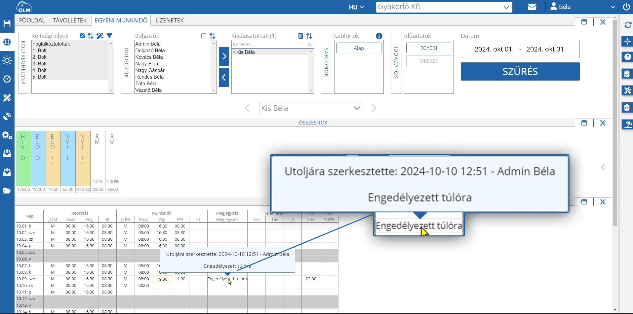Remove Kis Béla with the x mark
The height and width of the screenshot is (314, 633).
click(234, 52)
